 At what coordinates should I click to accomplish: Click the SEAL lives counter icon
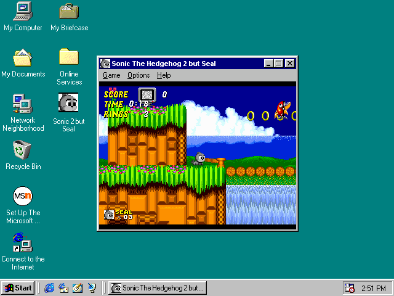click(109, 215)
